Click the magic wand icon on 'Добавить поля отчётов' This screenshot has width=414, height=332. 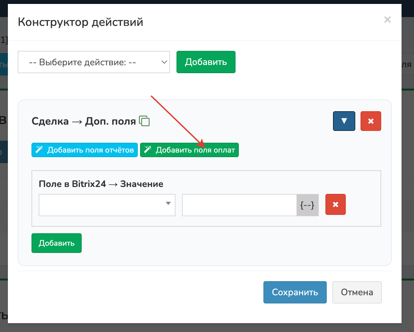(x=39, y=150)
